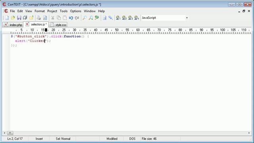Image resolution: width=254 pixels, height=143 pixels.
Task: Click 'File size: 46' in status bar
Action: click(149, 139)
